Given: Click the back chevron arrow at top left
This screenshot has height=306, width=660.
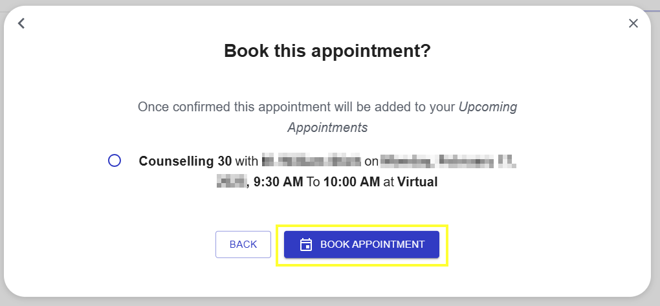Looking at the screenshot, I should (x=21, y=23).
